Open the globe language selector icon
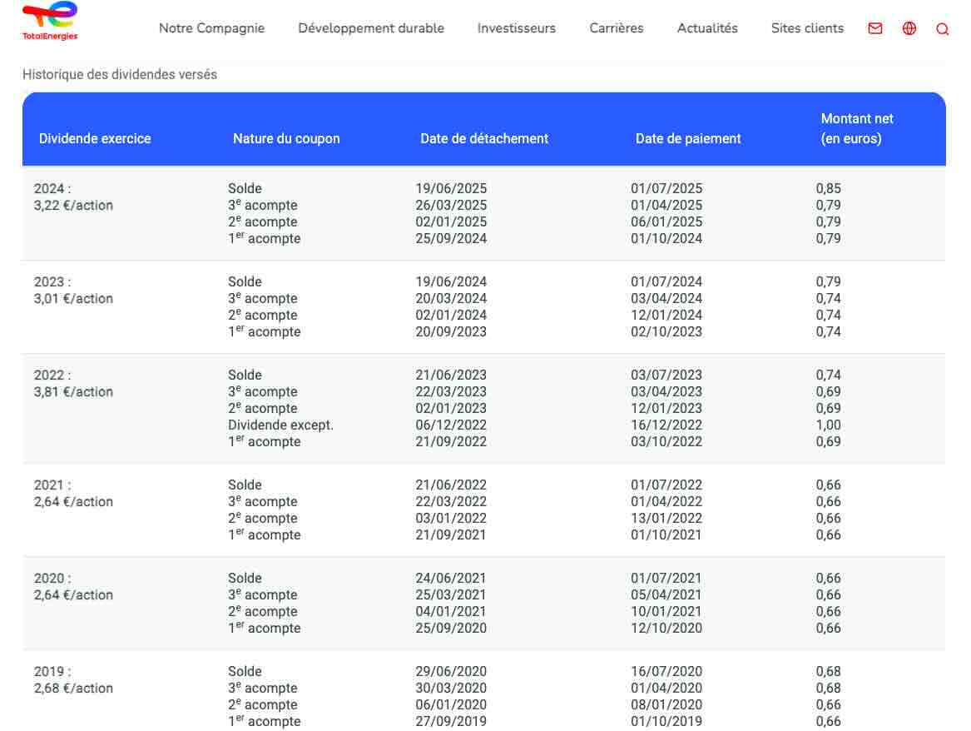 pyautogui.click(x=909, y=28)
